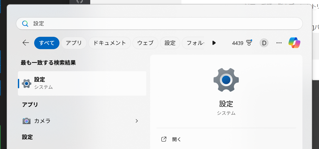Viewport: 319px width, 149px height.
Task: Switch to the 設定 filter tab
Action: tap(170, 43)
